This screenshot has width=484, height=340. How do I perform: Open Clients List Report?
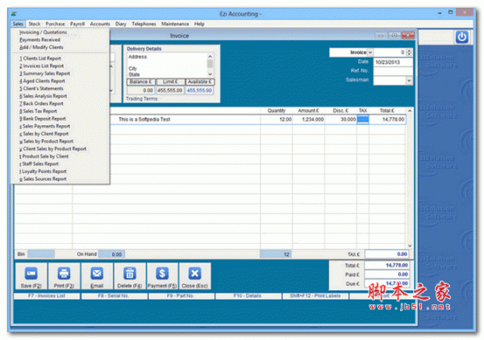click(x=40, y=58)
